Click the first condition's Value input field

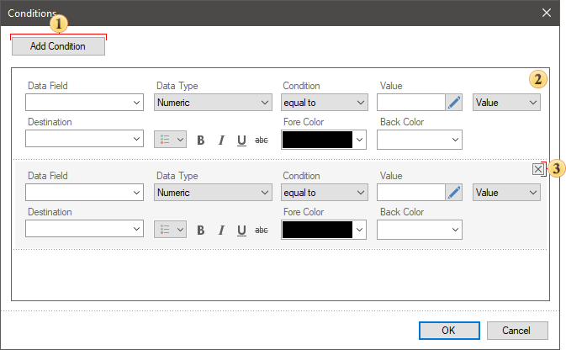[410, 103]
